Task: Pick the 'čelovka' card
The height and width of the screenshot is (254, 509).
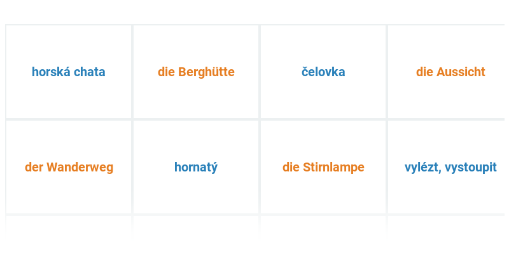Action: coord(323,72)
